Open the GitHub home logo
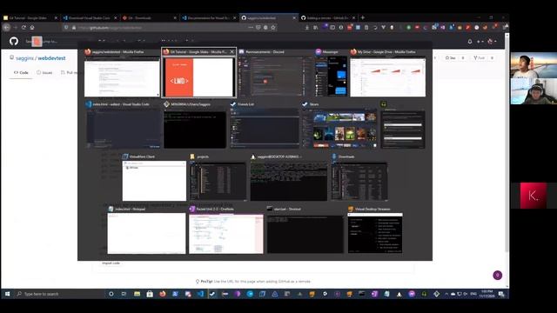Image resolution: width=557 pixels, height=313 pixels. click(14, 41)
